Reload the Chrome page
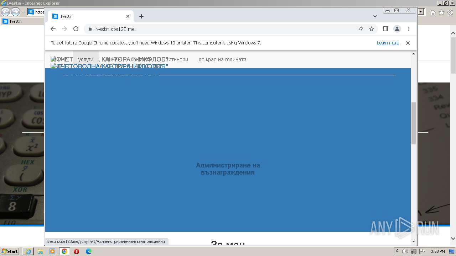The width and height of the screenshot is (456, 256). (76, 29)
